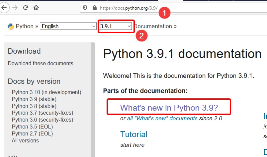Click the Python 3.9.1 documentation heading

[x=182, y=54]
